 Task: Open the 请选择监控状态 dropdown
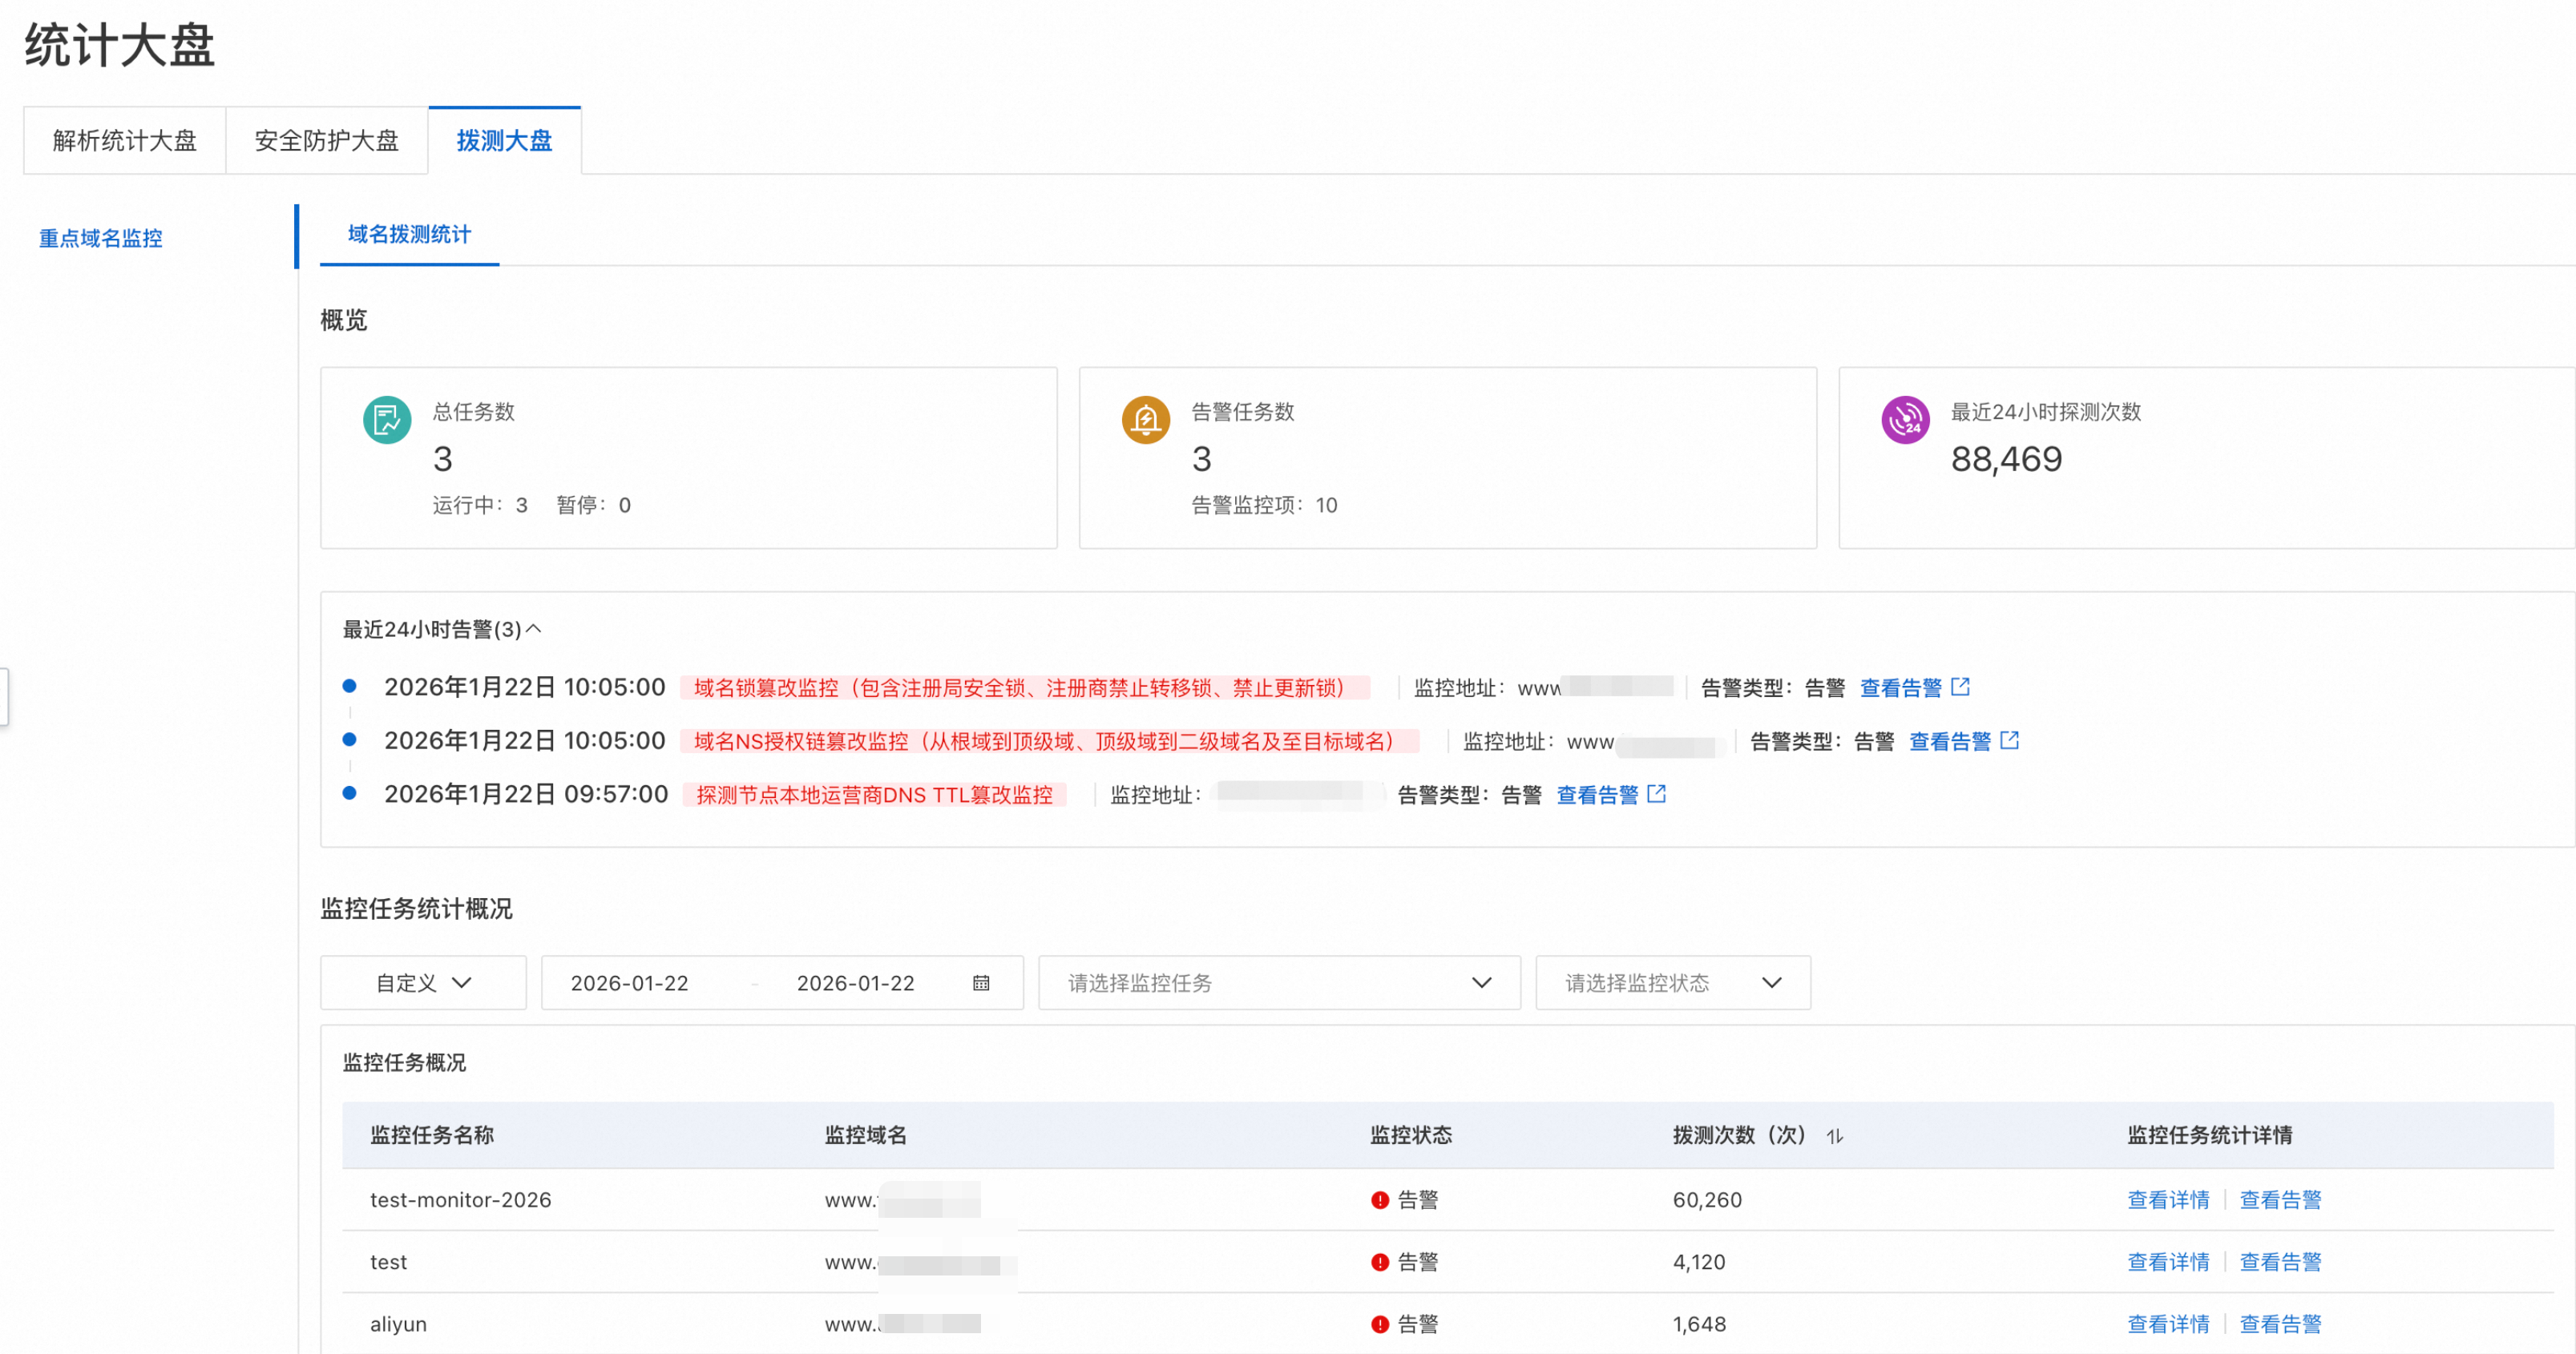pyautogui.click(x=1672, y=983)
